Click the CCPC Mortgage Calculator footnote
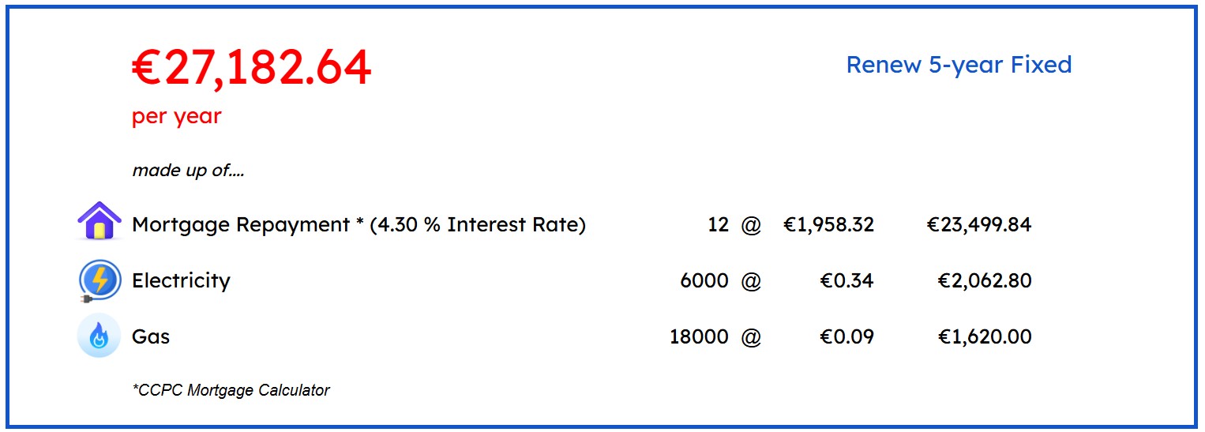Screen dimensions: 1205x432 coord(231,390)
